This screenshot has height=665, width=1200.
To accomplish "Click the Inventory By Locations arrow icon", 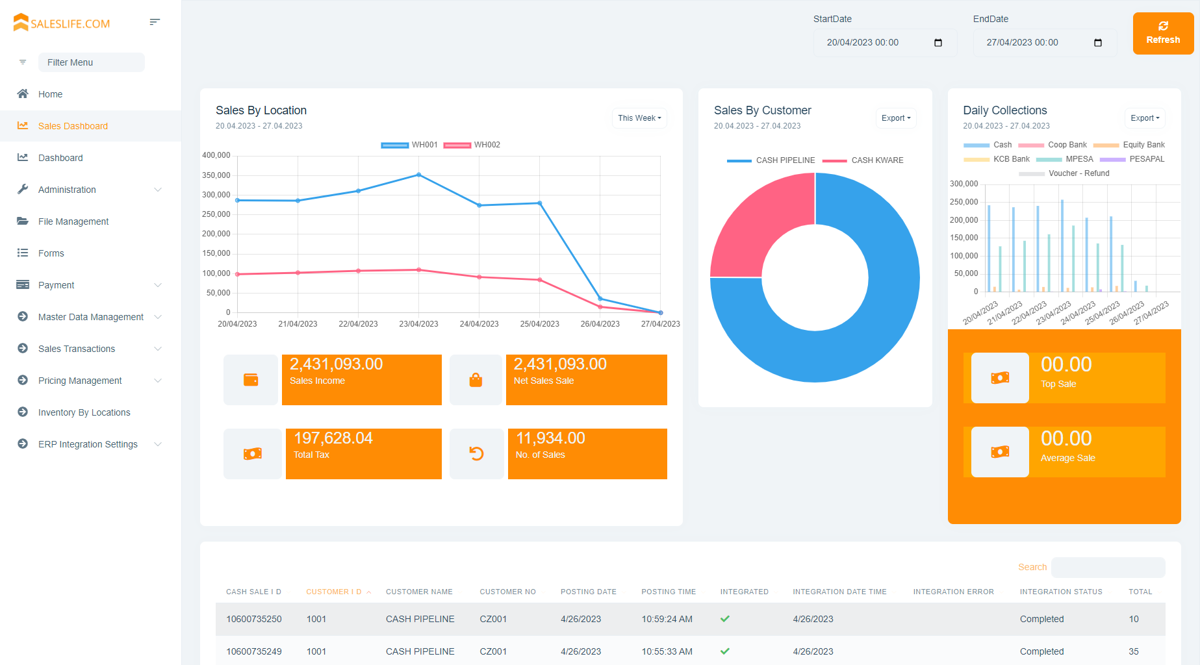I will pyautogui.click(x=23, y=412).
